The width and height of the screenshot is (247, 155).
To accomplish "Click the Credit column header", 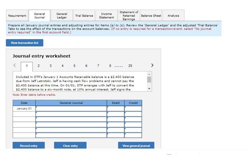I will pyautogui.click(x=133, y=103).
